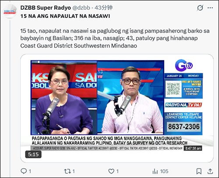Bookmark this DZBB tweet
Viewport: 219px width, 178px height.
[199, 171]
